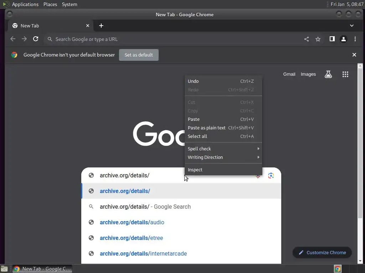Close the New Tab tab
365x273 pixels.
(88, 26)
